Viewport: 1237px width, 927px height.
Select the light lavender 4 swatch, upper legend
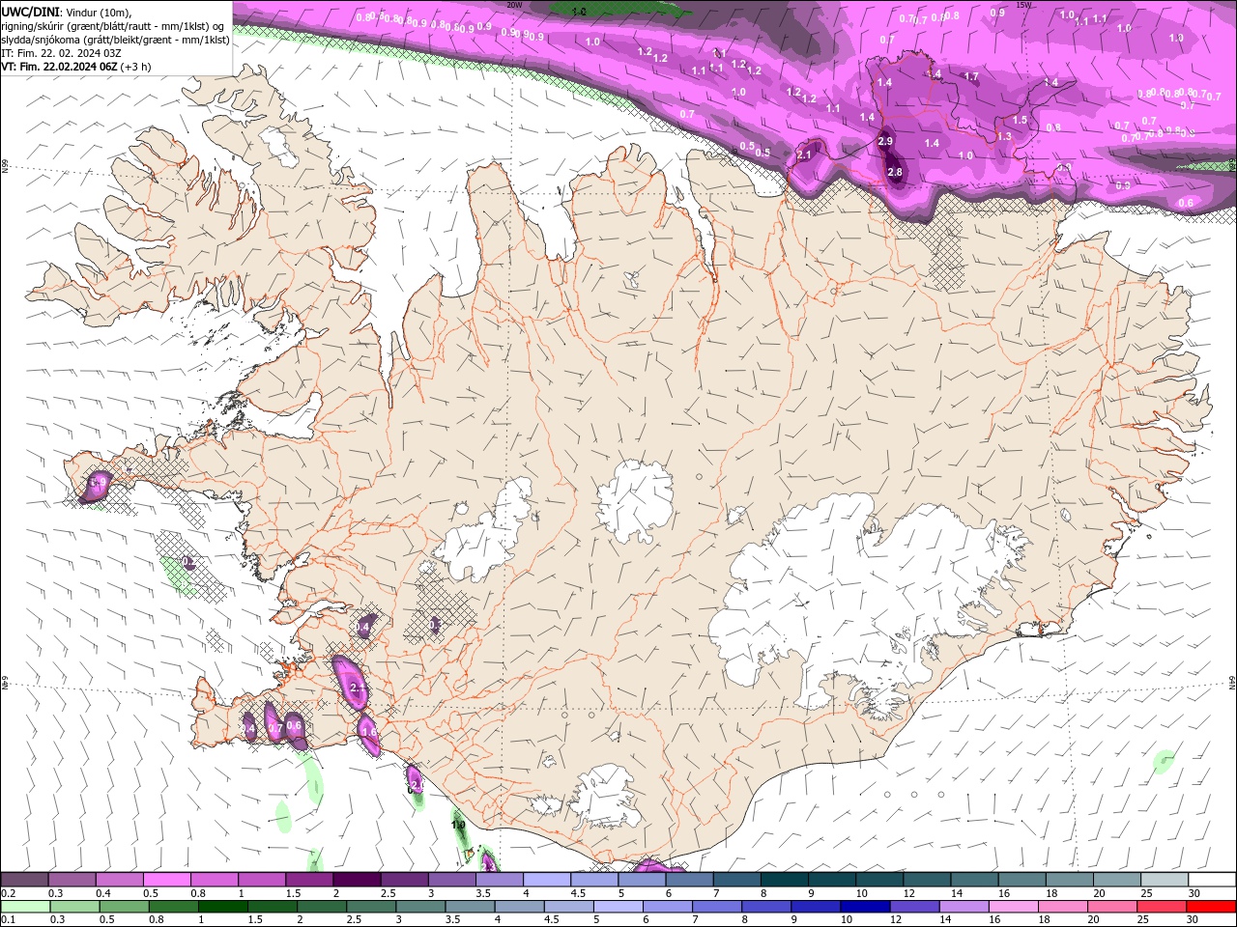click(546, 880)
